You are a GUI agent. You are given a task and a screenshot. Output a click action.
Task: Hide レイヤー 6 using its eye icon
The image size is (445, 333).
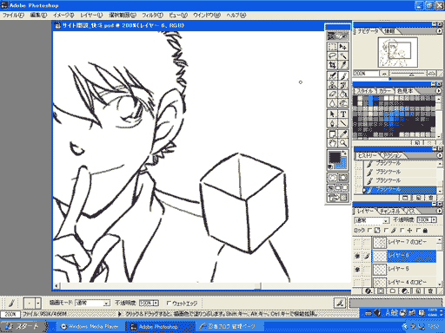tap(357, 256)
